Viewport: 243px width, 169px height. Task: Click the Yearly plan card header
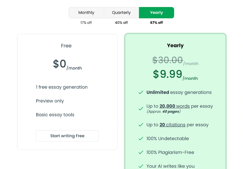click(x=175, y=45)
